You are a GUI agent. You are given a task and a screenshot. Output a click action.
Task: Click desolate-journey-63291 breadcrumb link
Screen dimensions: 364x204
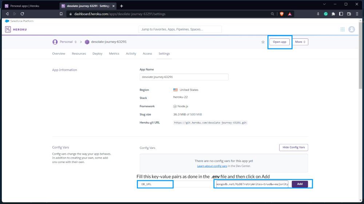(x=108, y=42)
